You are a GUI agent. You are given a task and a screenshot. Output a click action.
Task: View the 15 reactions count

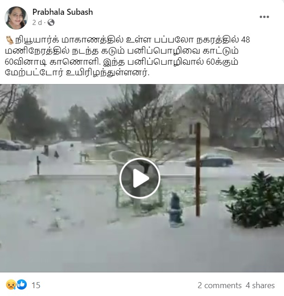click(x=36, y=285)
